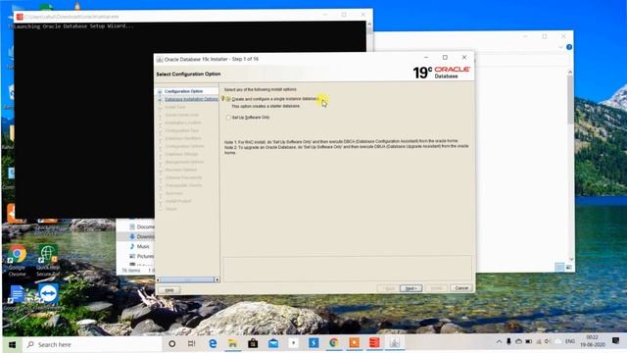Open Microsoft Store from taskbar
The image size is (627, 353).
coord(253,343)
